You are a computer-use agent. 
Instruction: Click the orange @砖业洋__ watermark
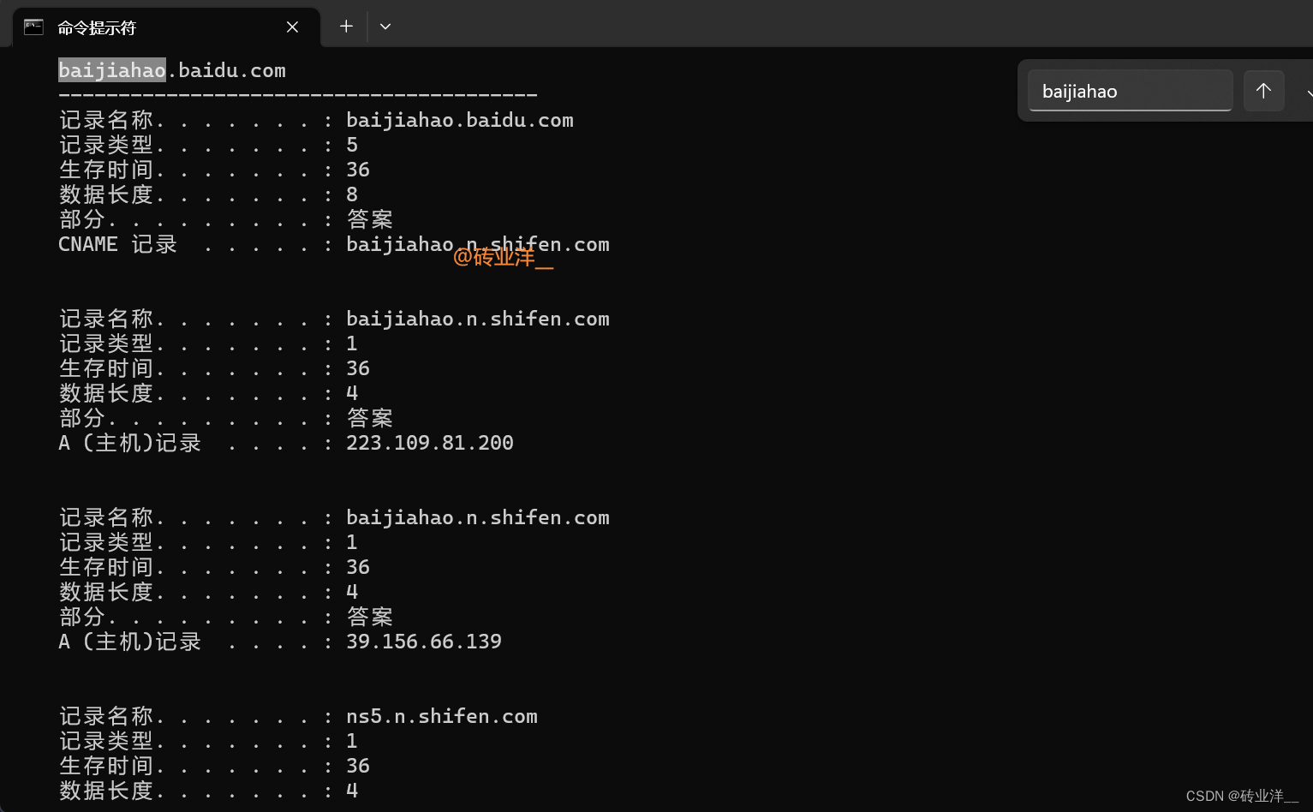(x=503, y=257)
